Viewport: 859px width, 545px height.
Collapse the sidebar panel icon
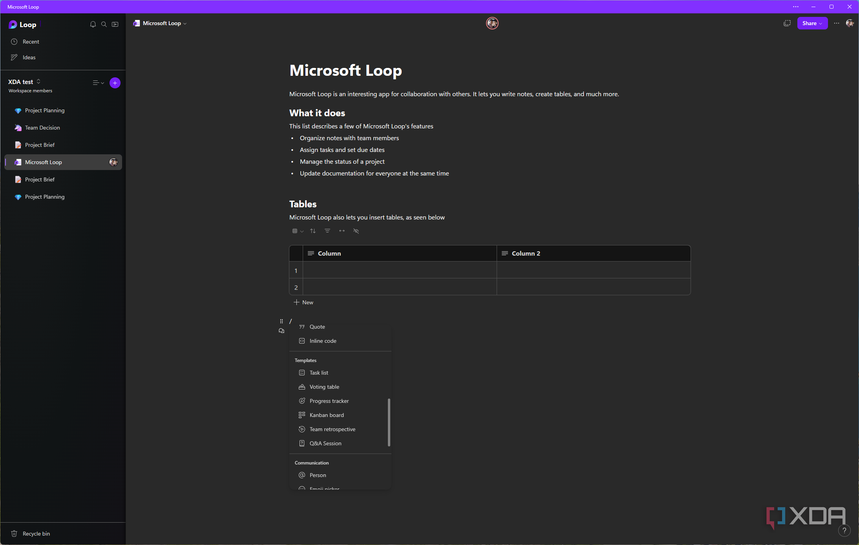click(x=115, y=24)
